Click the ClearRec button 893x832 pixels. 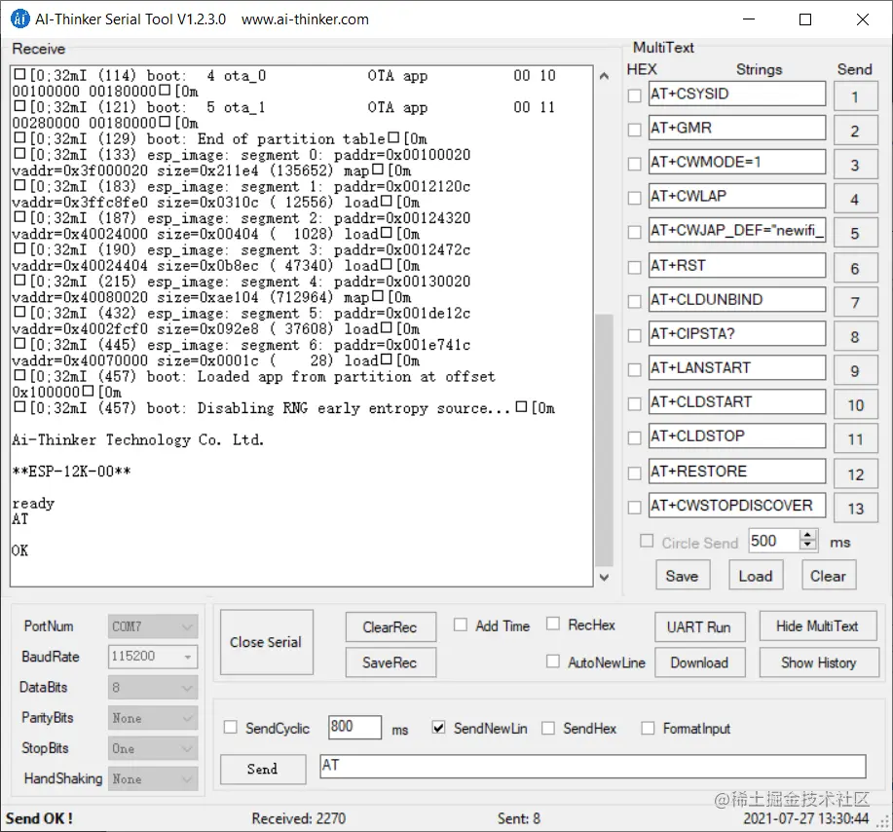tap(391, 626)
